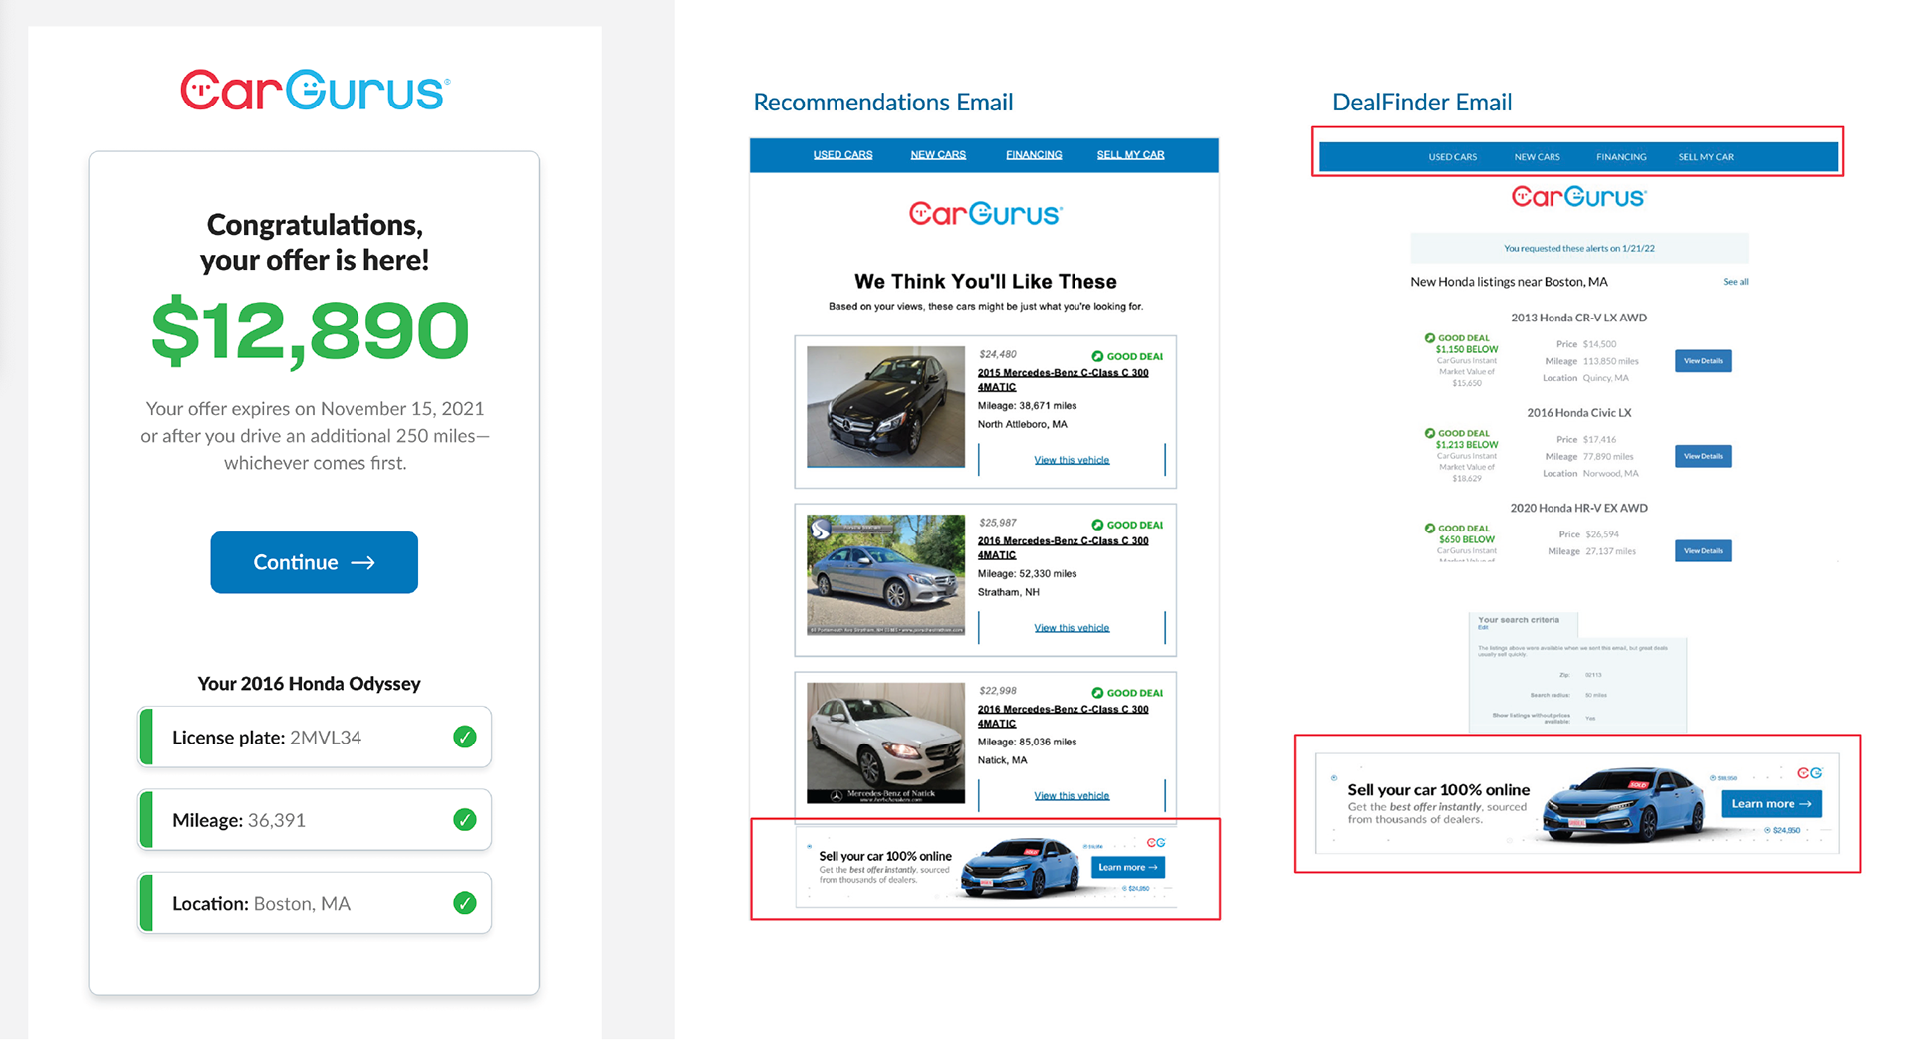The image size is (1912, 1063).
Task: Click GOOD DEAL badge on $22,998 listing
Action: coord(1127,693)
